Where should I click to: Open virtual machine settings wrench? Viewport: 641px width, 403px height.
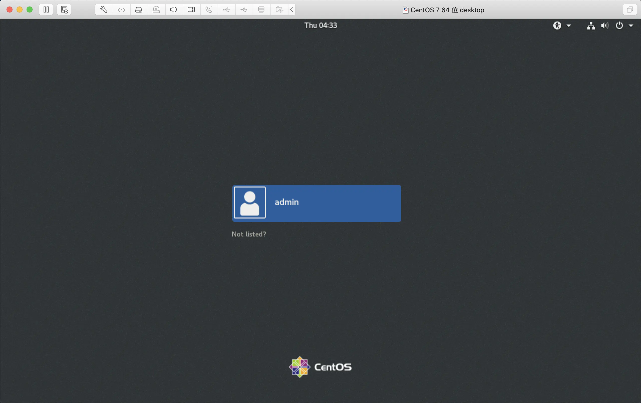[104, 10]
